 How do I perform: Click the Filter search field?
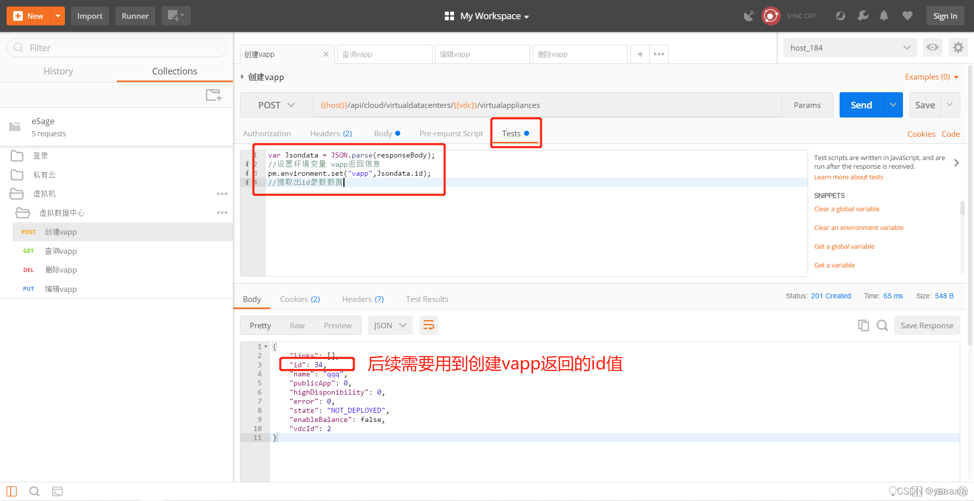tap(117, 48)
